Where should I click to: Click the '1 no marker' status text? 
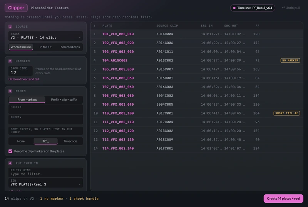[52, 199]
